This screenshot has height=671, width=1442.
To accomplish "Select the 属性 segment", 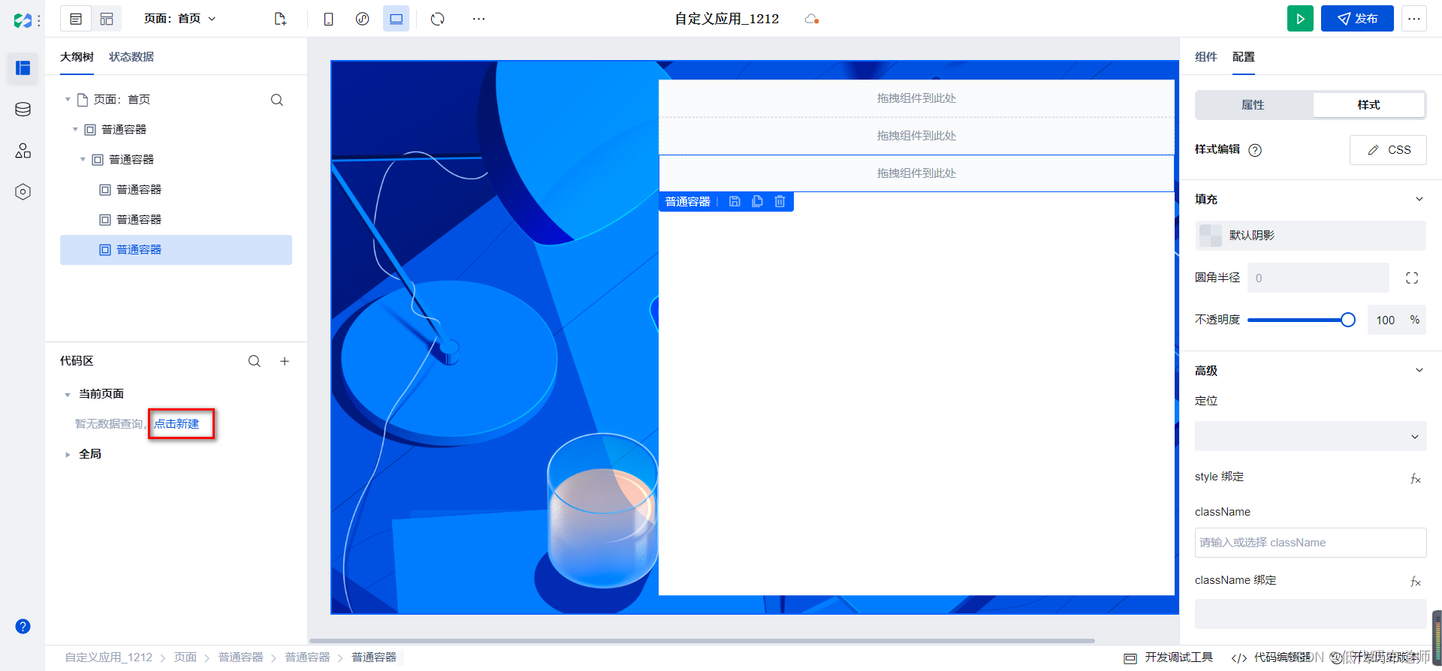I will 1253,105.
